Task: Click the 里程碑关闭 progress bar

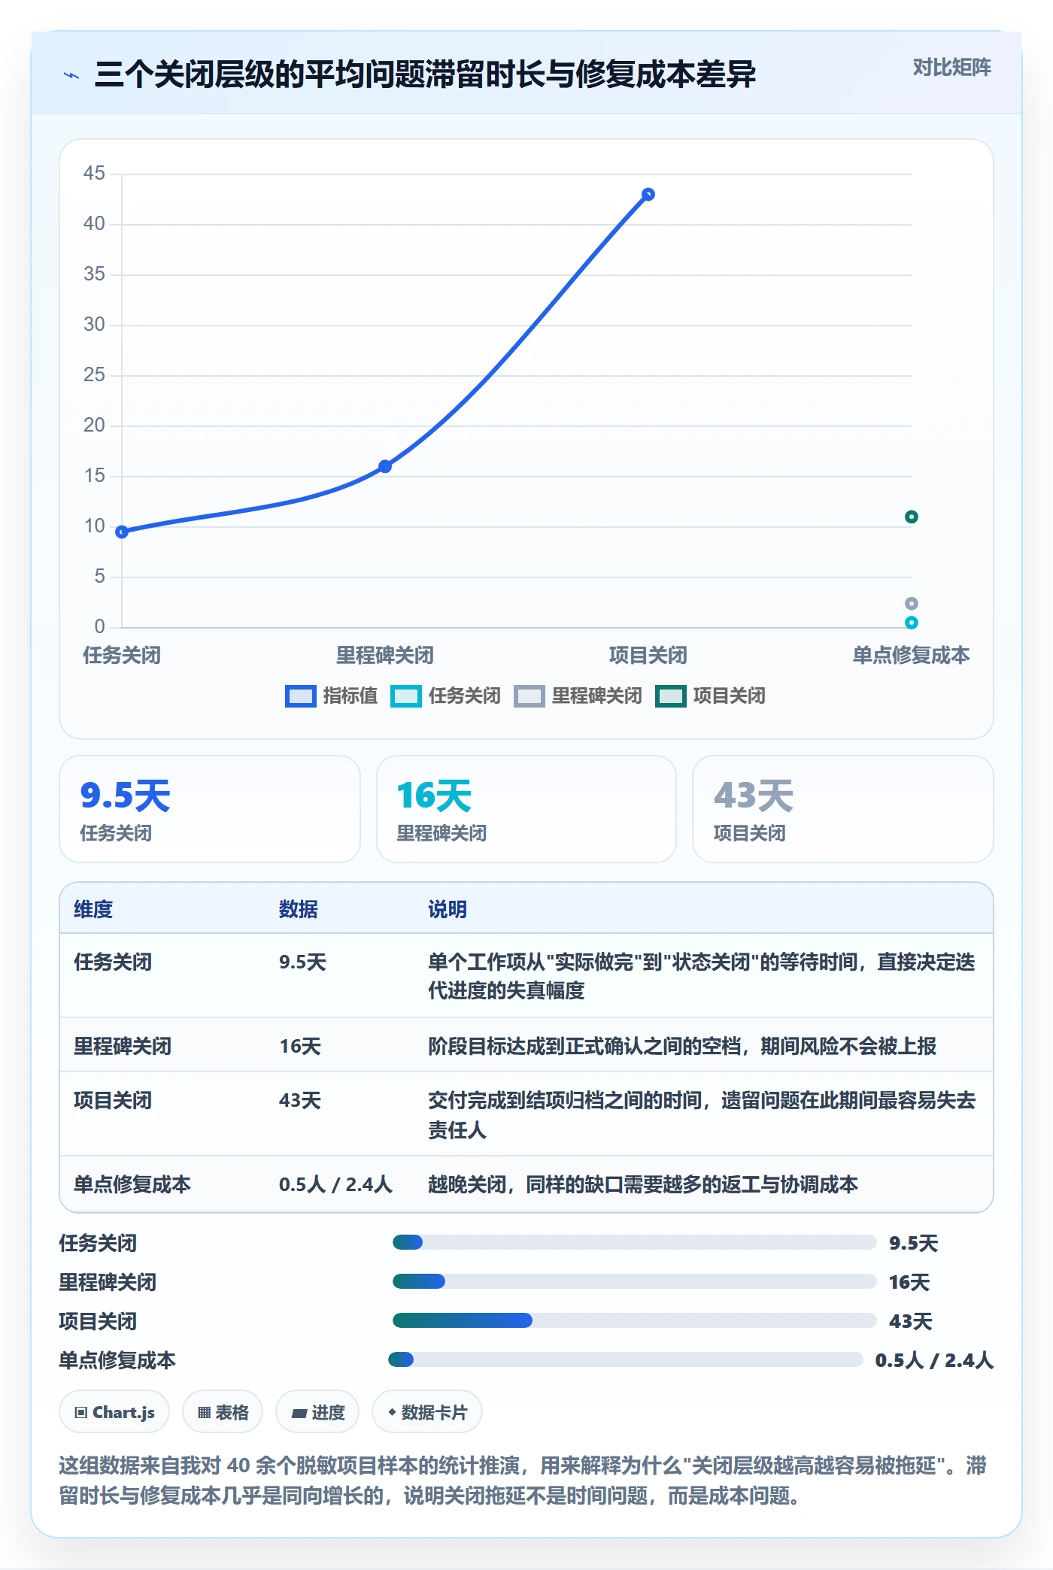Action: tap(635, 1281)
